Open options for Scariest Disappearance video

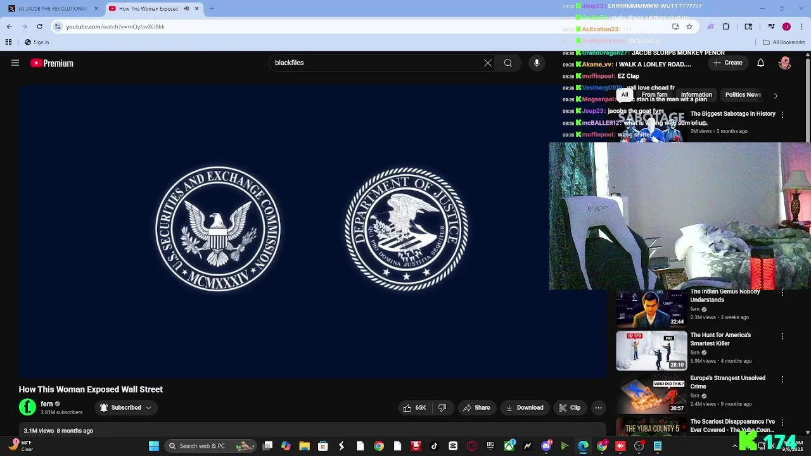(782, 422)
